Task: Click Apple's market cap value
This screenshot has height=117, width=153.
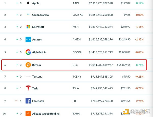Action: click(101, 3)
